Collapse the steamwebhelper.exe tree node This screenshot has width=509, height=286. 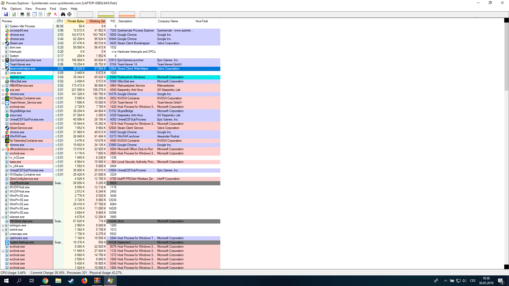[3, 69]
